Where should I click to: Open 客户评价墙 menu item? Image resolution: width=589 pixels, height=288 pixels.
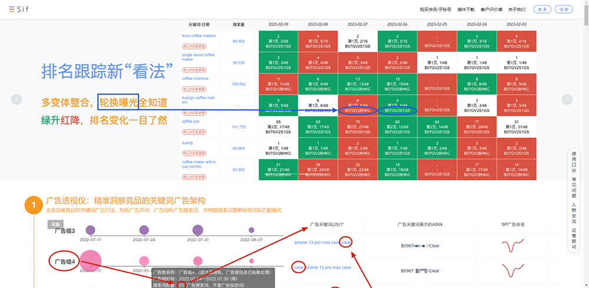point(491,9)
